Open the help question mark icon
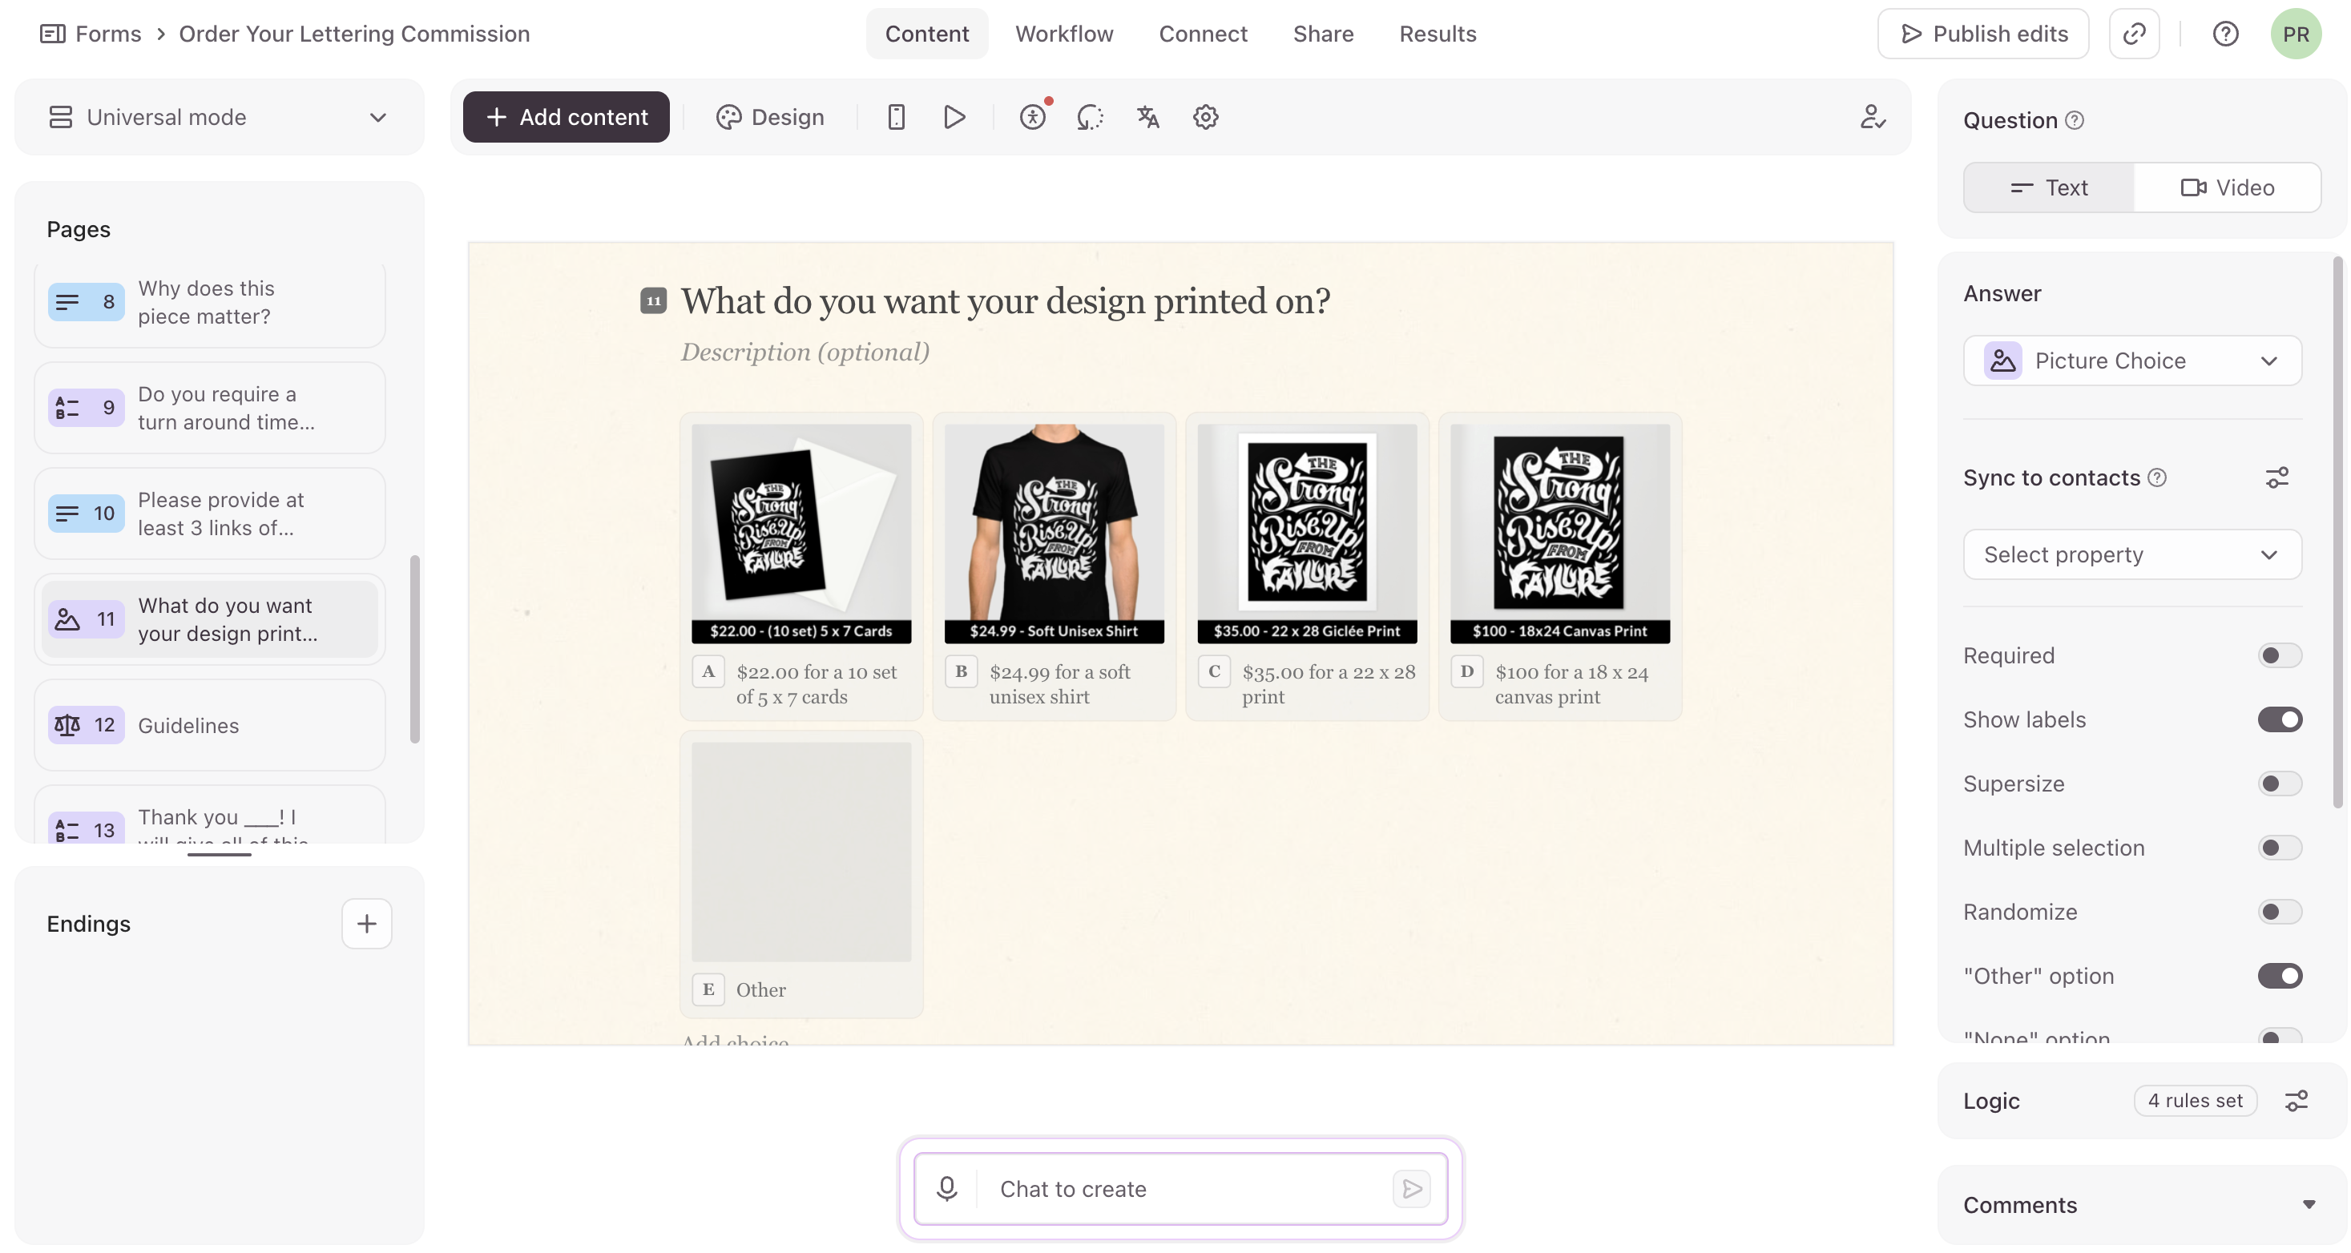Screen dimensions: 2351x1253 (2225, 34)
